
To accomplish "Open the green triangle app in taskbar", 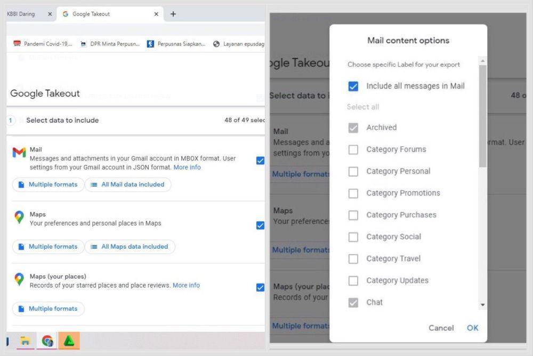I will (69, 341).
